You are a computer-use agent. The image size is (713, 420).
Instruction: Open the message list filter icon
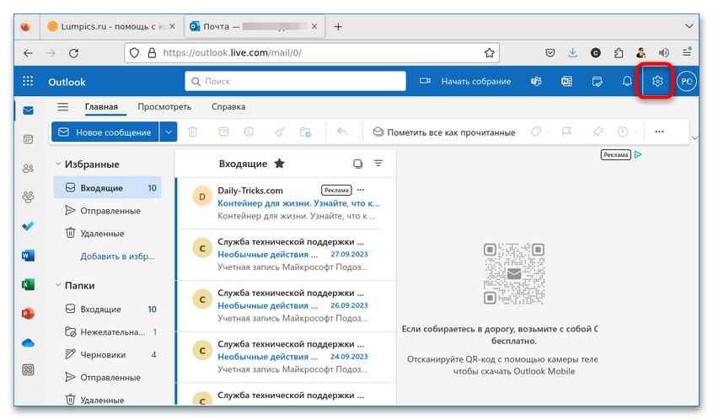tap(378, 164)
